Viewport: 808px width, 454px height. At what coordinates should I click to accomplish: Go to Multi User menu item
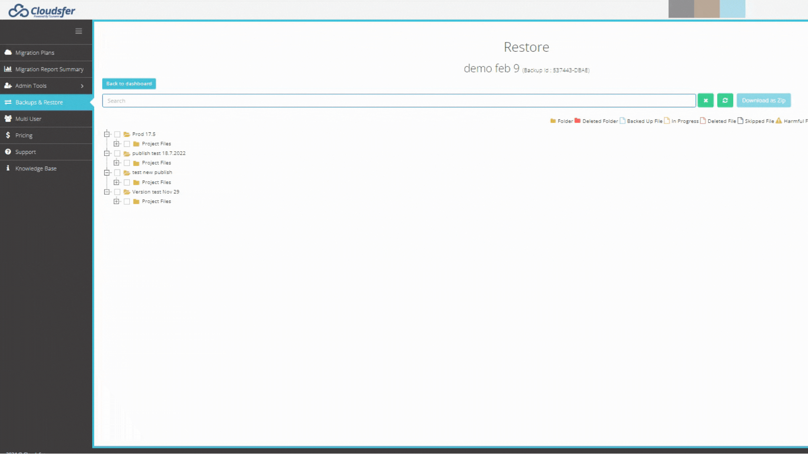(28, 119)
